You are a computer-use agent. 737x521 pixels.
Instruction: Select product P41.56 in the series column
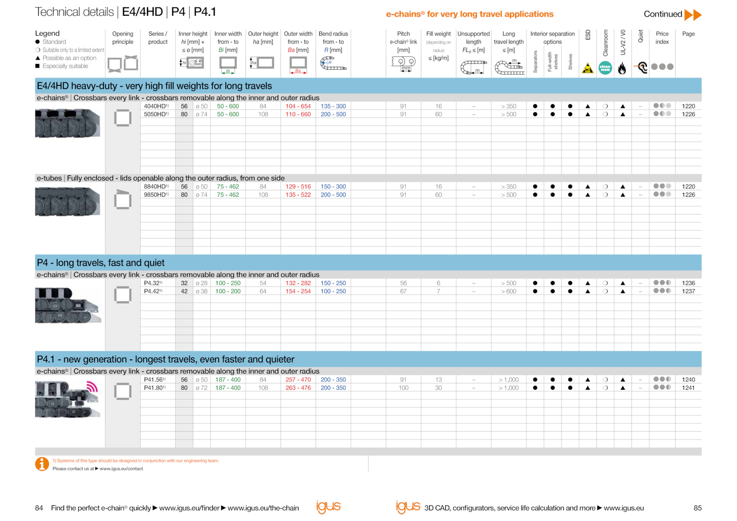pos(155,380)
